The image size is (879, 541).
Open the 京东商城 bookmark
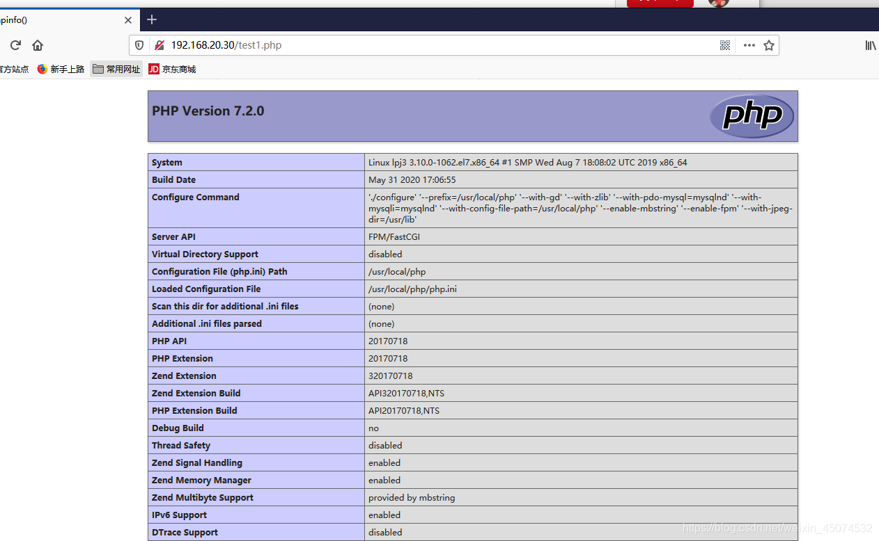click(x=172, y=69)
